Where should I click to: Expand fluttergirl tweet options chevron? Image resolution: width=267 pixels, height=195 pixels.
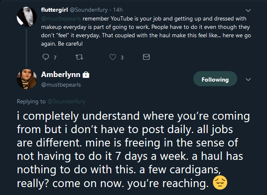click(x=248, y=10)
